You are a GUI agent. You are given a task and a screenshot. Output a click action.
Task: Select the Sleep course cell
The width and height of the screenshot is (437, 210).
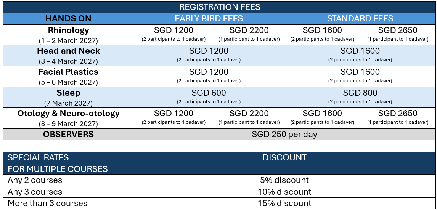(68, 97)
